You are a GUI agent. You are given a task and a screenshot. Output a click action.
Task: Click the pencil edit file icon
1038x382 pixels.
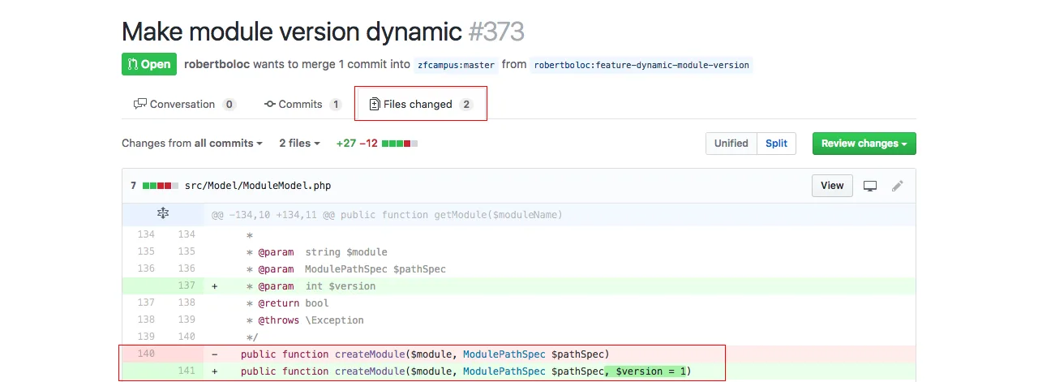click(898, 186)
